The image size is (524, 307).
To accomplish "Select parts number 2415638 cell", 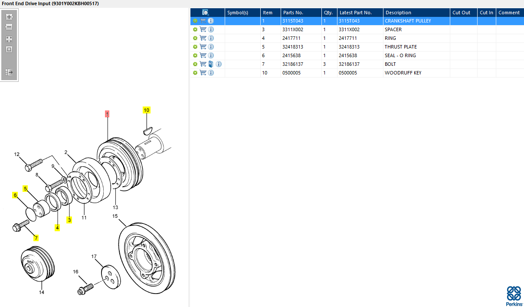I will (x=301, y=55).
